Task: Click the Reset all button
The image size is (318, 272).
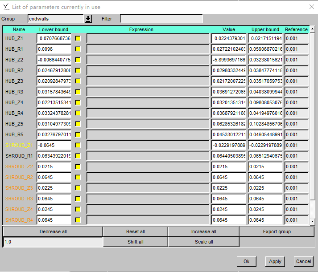Action: [136, 231]
